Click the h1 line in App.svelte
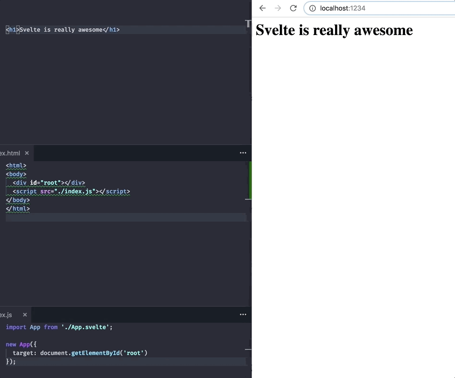Screen dimensions: 455x378 click(x=63, y=30)
